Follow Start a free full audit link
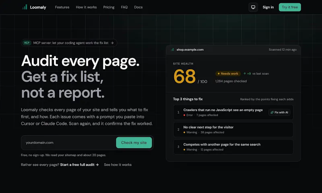The width and height of the screenshot is (322, 193). (x=79, y=165)
